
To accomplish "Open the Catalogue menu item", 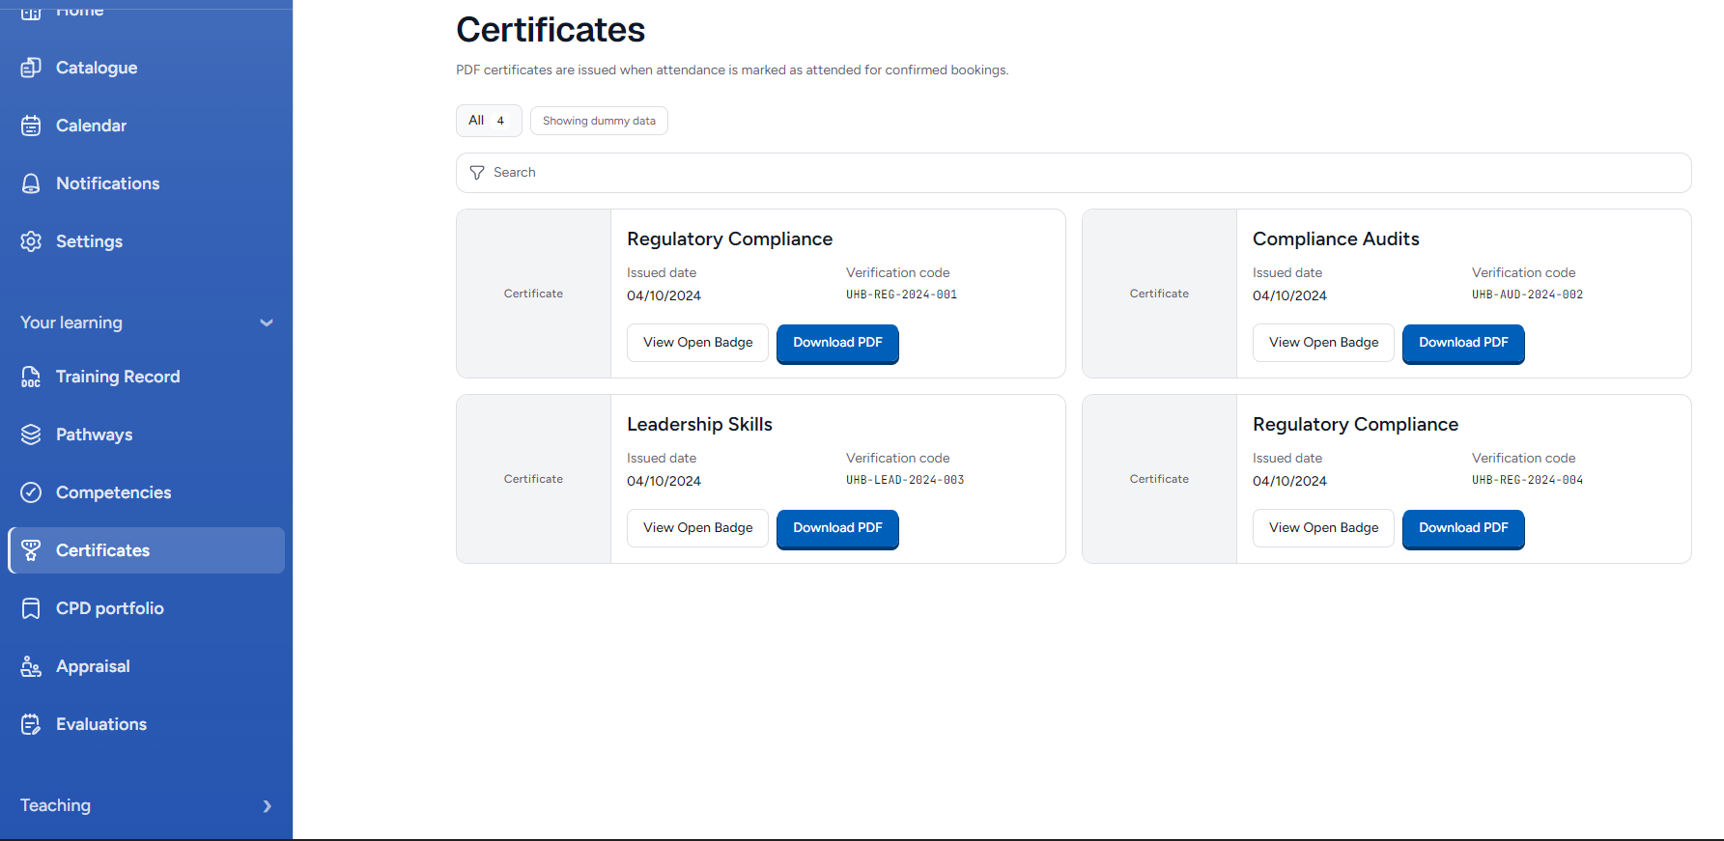I will click(x=147, y=68).
